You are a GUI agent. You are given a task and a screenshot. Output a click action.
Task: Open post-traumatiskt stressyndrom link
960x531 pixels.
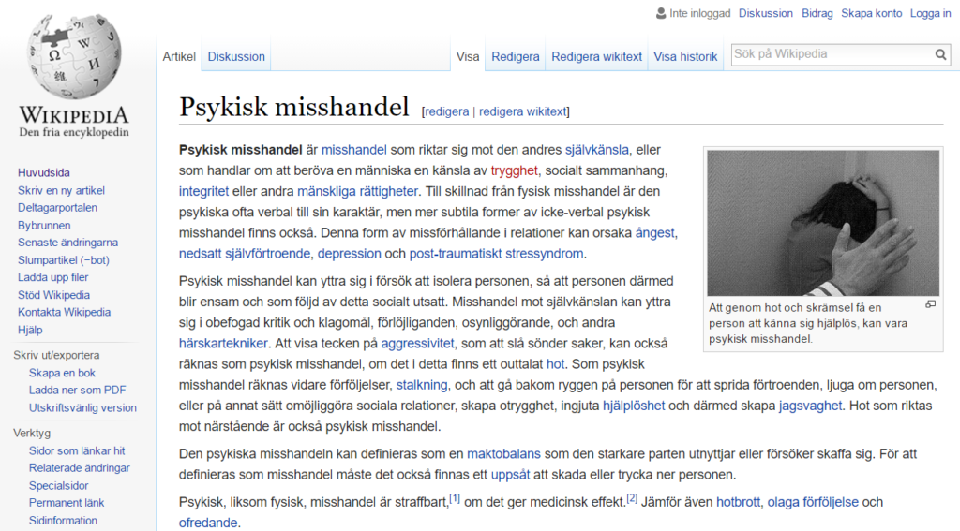496,254
